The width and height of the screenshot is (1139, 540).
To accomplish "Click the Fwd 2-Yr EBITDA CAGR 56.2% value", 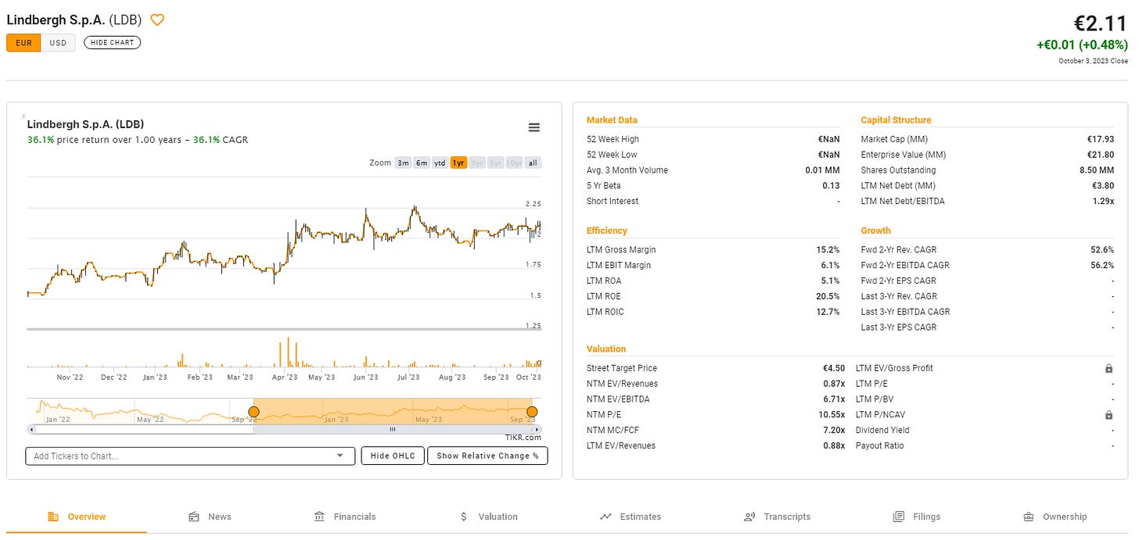I will (1101, 265).
